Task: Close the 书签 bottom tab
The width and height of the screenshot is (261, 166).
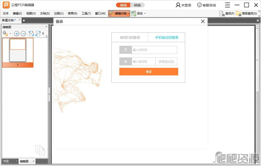Action: point(17,161)
